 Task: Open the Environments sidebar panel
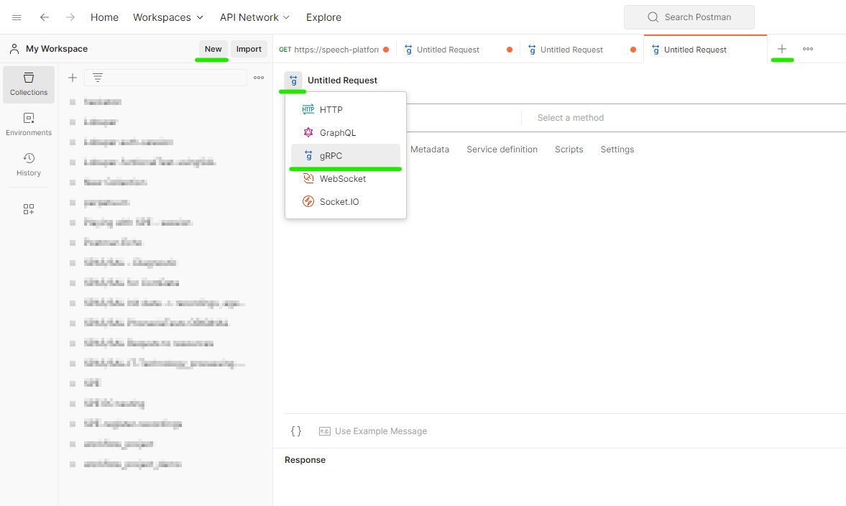(29, 124)
